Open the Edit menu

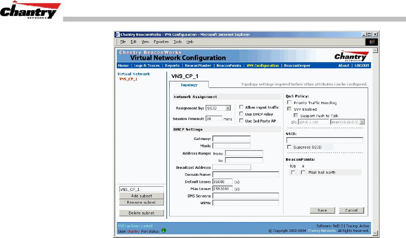coord(133,41)
